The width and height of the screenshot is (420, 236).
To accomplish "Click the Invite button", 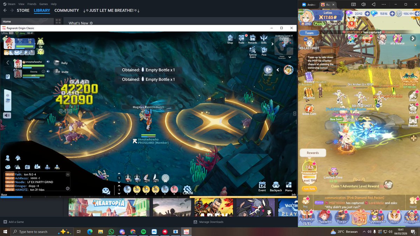I will click(61, 72).
